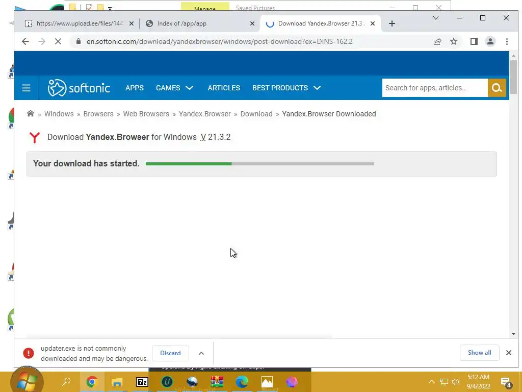Screen dimensions: 522x392
Task: Open the green U app in taskbar
Action: click(167, 382)
